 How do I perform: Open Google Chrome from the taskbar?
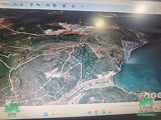96,112
